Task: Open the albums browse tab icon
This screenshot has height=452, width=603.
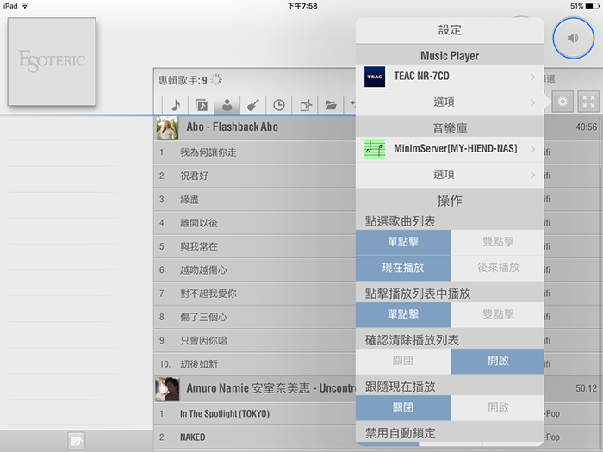Action: click(x=201, y=104)
